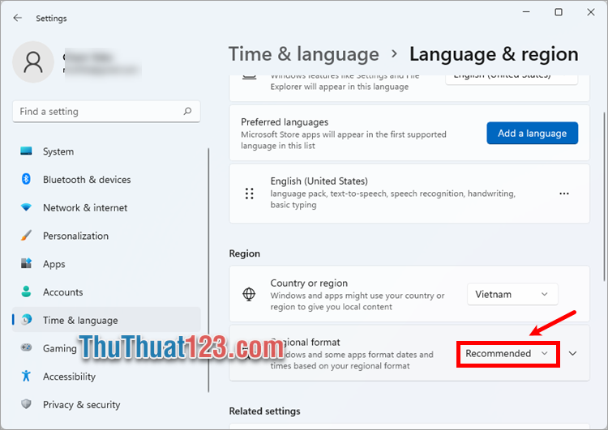Click the Accessibility figure icon
Viewport: 608px width, 430px height.
(26, 376)
